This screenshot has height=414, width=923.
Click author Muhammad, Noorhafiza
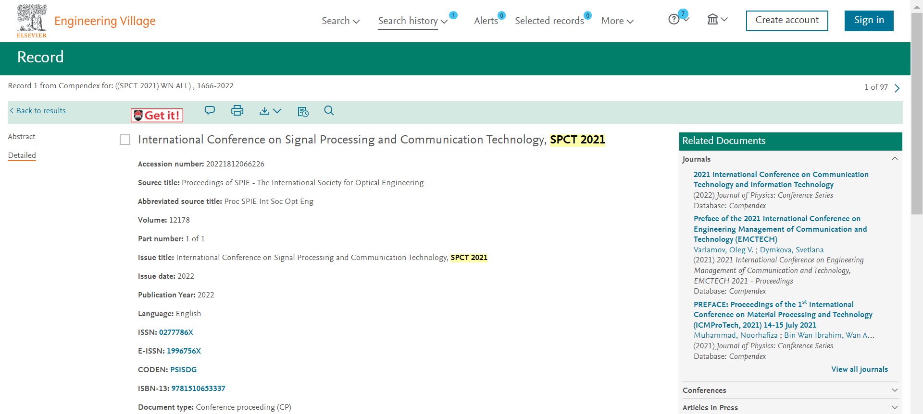(x=736, y=335)
